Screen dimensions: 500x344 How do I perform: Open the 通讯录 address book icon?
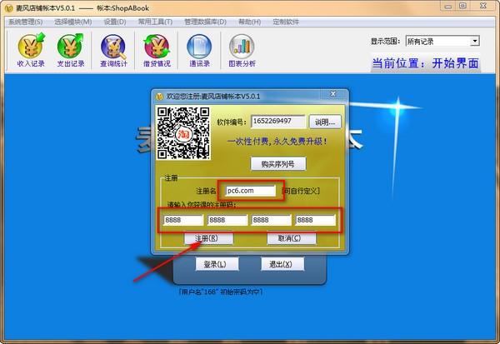tap(199, 50)
